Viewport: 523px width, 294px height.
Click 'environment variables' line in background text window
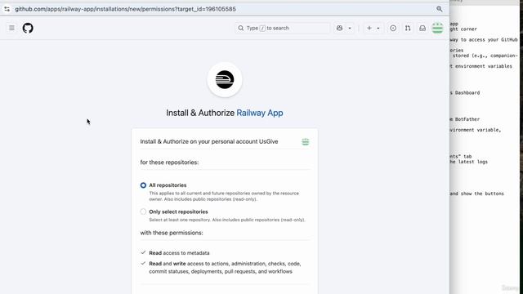point(481,66)
